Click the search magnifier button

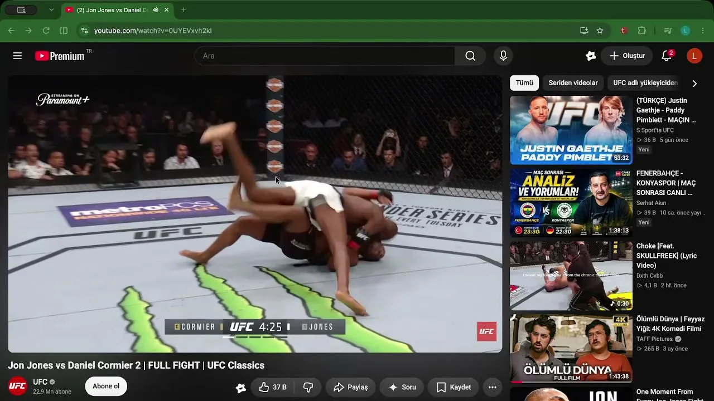[x=470, y=56]
